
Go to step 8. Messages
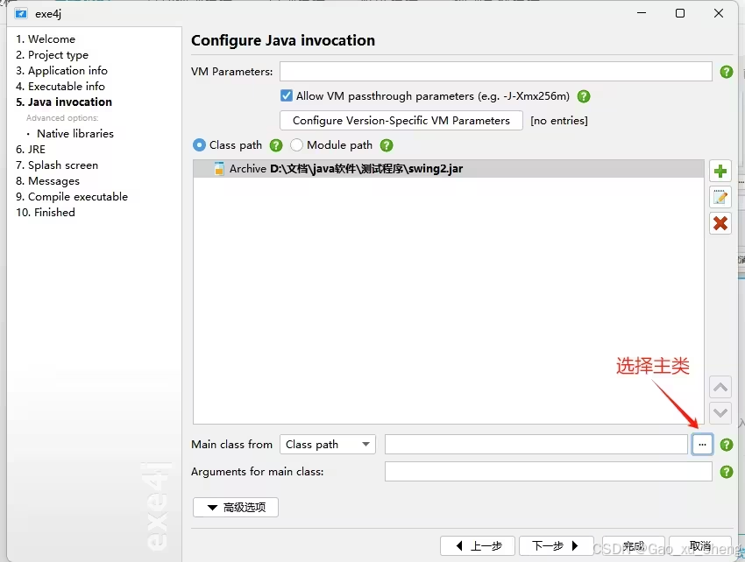click(47, 181)
